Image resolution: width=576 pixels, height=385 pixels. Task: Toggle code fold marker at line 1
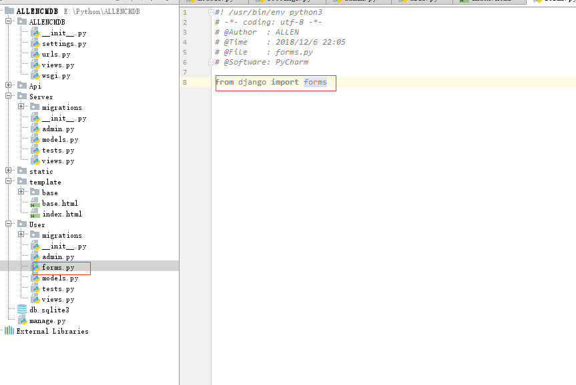click(211, 13)
